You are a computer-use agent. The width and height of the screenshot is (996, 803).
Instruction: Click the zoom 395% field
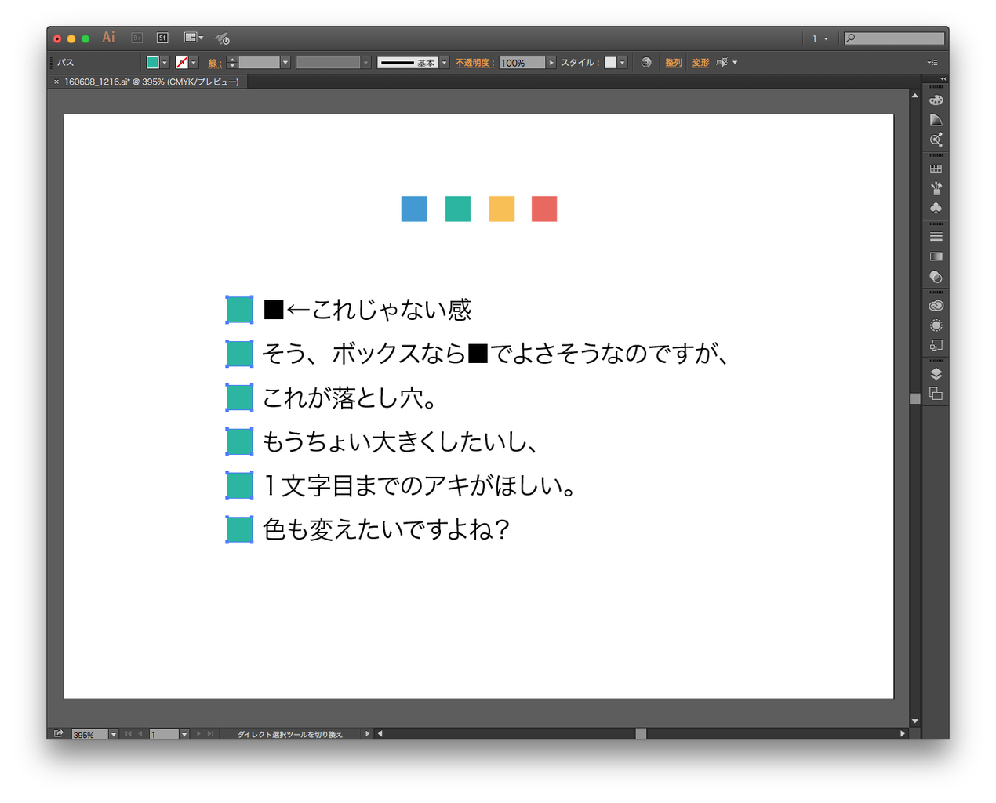[x=90, y=734]
